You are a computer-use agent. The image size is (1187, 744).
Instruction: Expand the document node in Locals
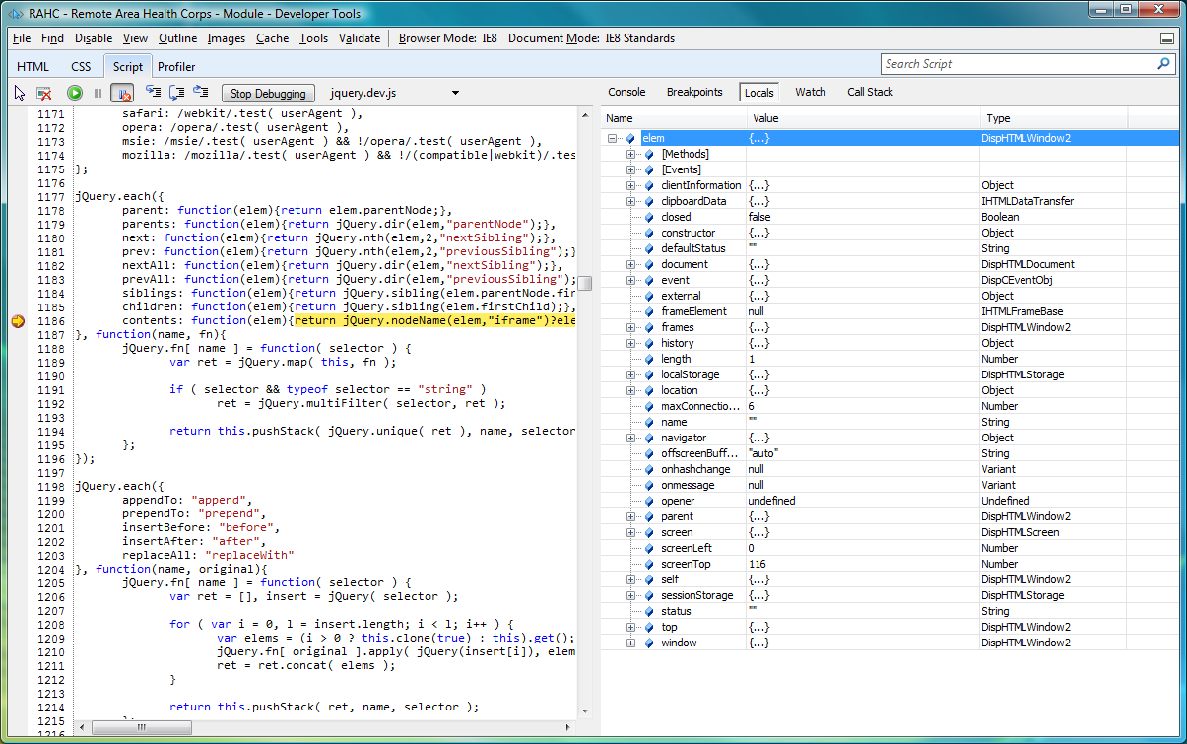click(631, 264)
